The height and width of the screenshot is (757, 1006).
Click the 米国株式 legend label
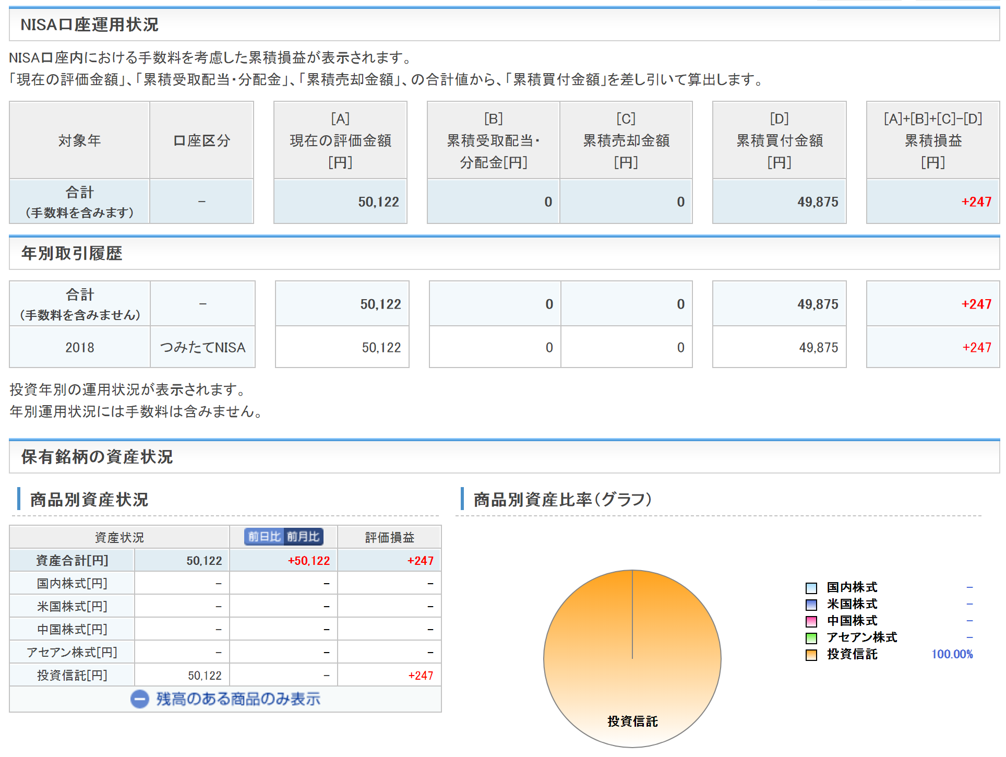[x=852, y=604]
